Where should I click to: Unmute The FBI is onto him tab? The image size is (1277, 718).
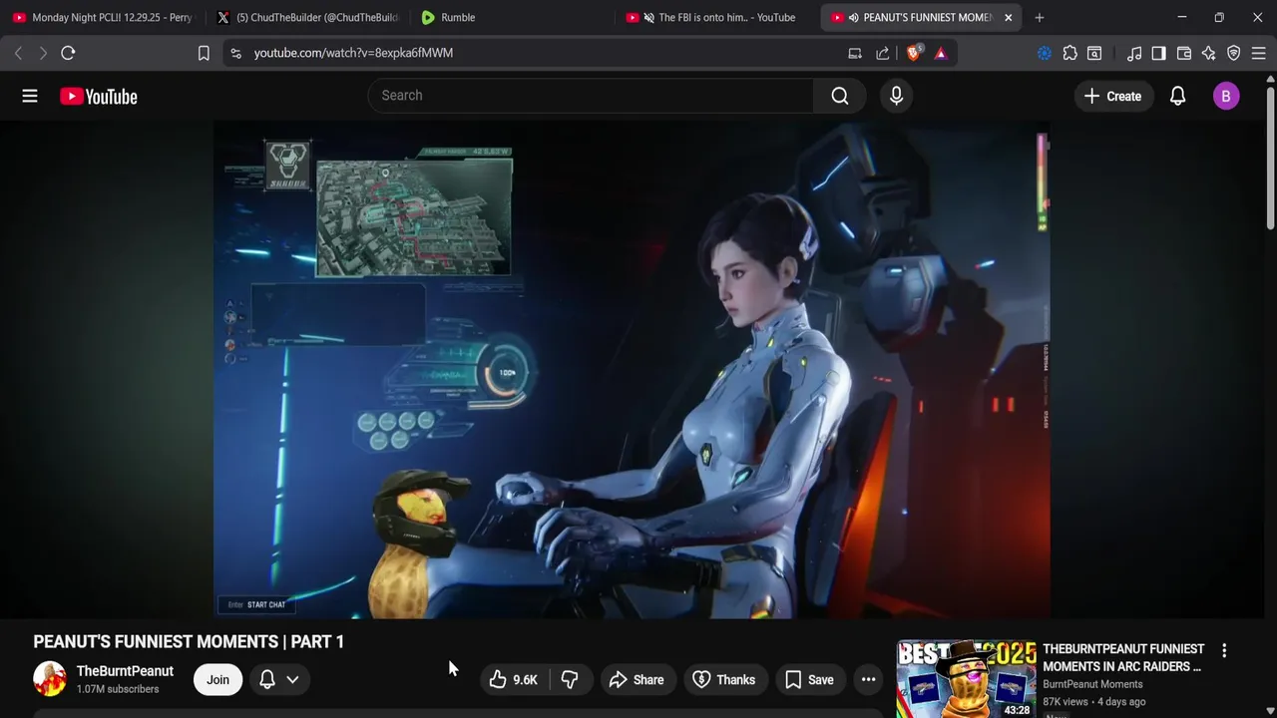tap(649, 17)
